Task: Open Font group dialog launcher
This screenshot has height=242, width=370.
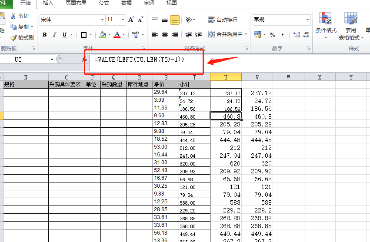Action: coord(143,48)
